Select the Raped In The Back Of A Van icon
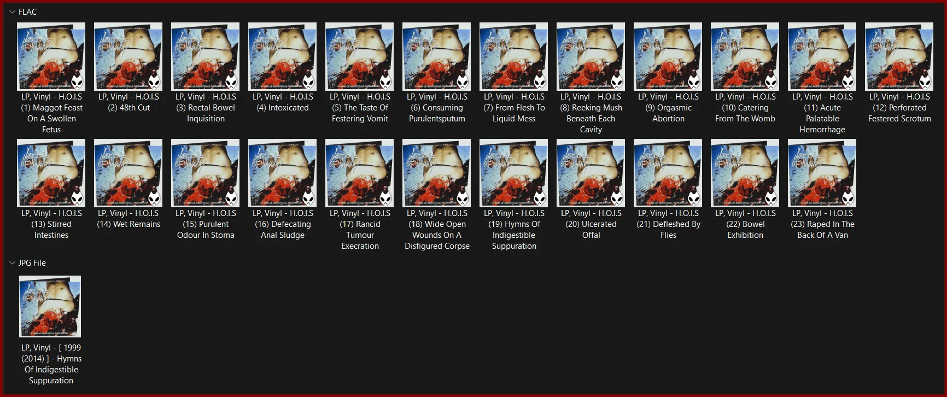The width and height of the screenshot is (947, 397). [822, 173]
